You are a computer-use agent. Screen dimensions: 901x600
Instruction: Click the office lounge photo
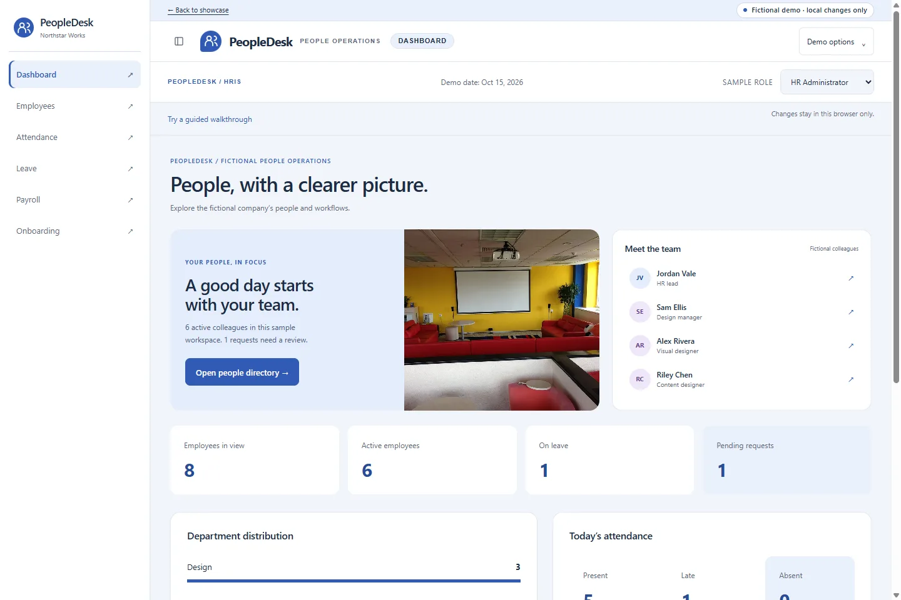pyautogui.click(x=502, y=320)
